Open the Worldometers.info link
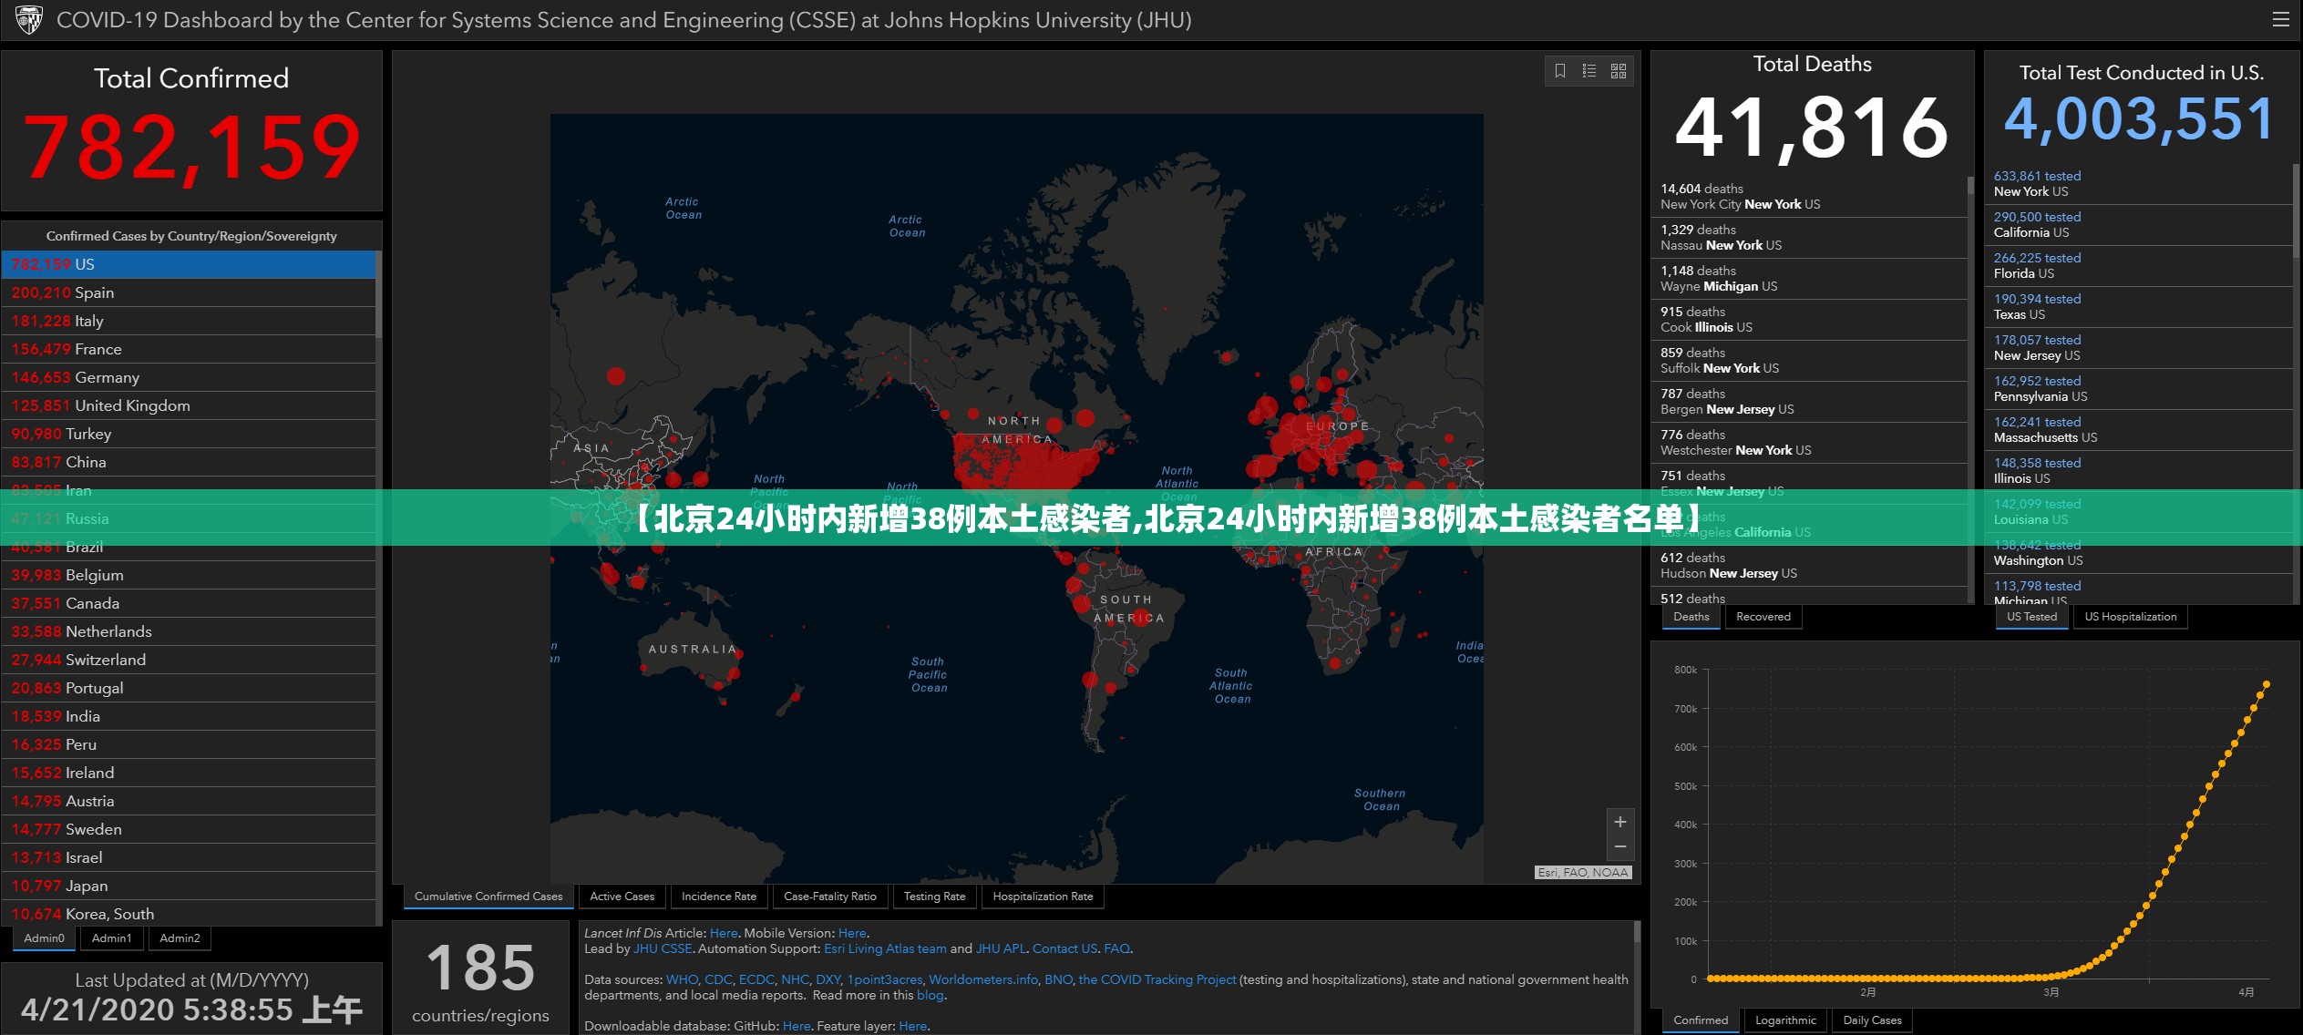 (983, 979)
